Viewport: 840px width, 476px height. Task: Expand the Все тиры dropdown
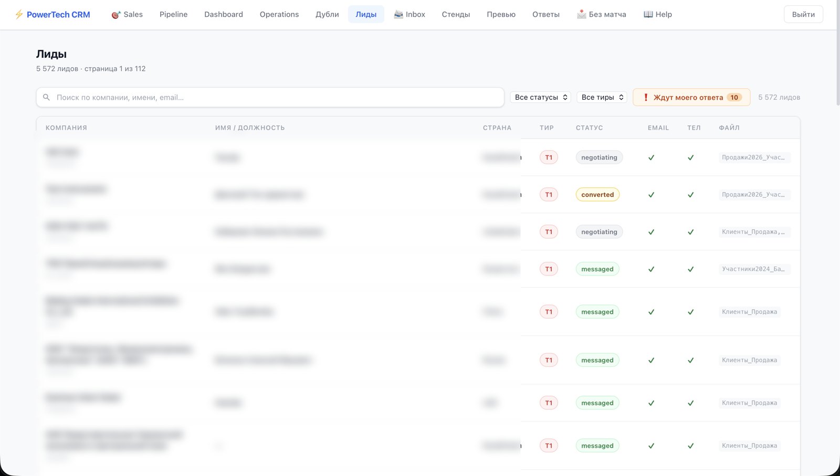[602, 97]
